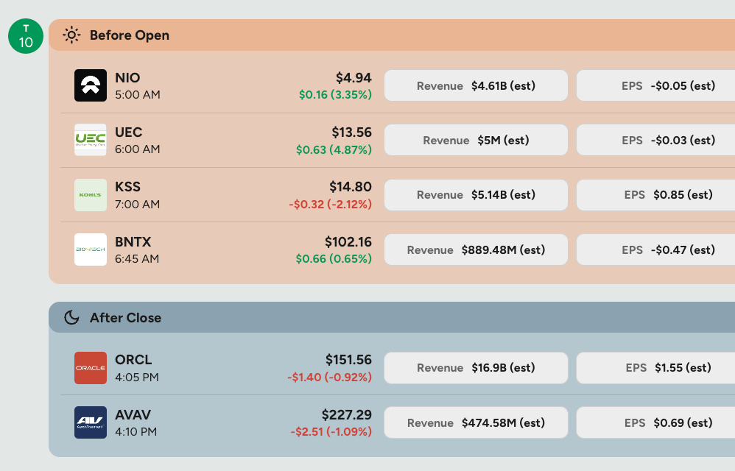
Task: Open the UEC ticker name
Action: 128,132
